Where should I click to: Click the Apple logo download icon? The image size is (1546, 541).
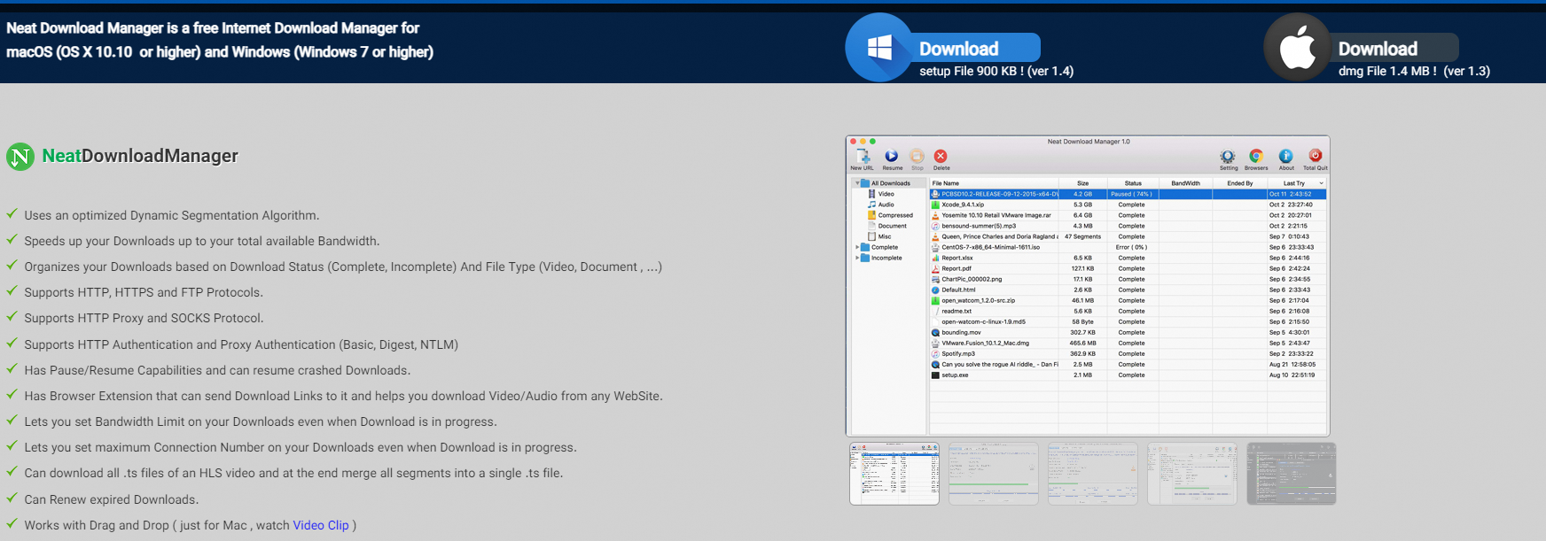(x=1298, y=48)
